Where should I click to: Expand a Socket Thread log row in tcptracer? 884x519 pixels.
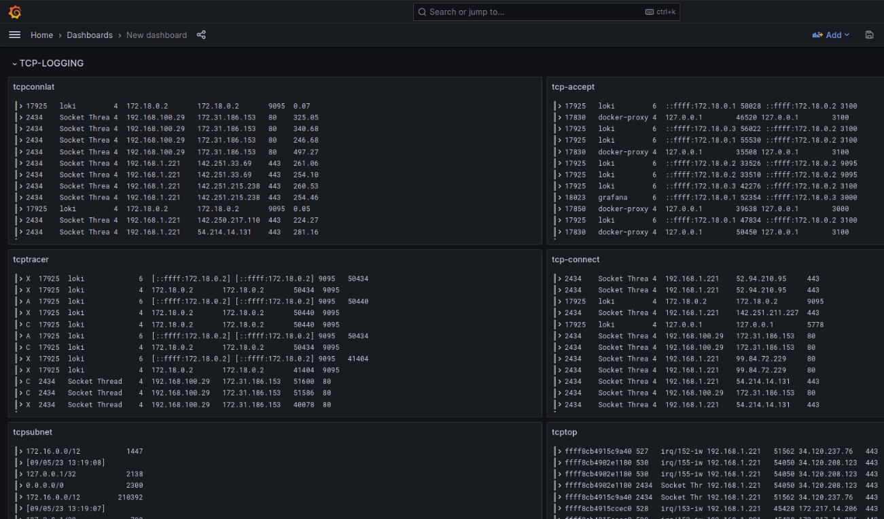(x=20, y=381)
